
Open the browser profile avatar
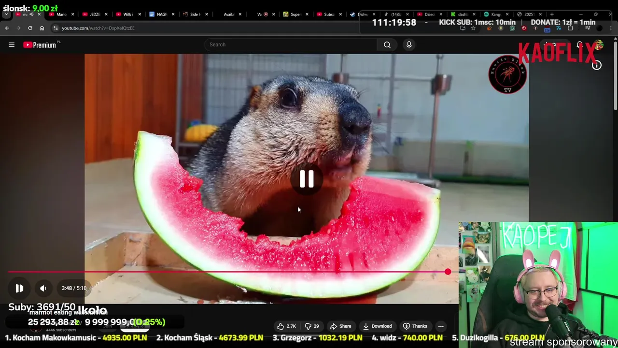600,28
